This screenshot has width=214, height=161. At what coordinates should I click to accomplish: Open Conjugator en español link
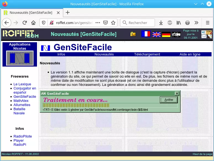click(x=25, y=90)
